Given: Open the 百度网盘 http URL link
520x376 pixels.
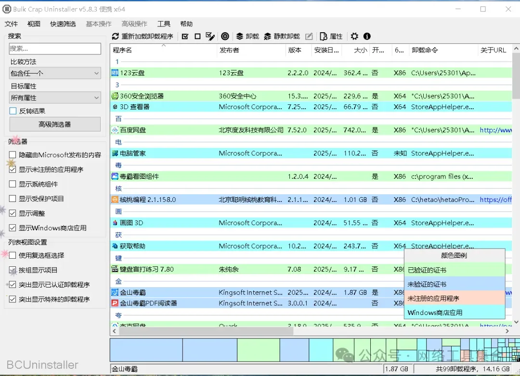Looking at the screenshot, I should pos(495,130).
